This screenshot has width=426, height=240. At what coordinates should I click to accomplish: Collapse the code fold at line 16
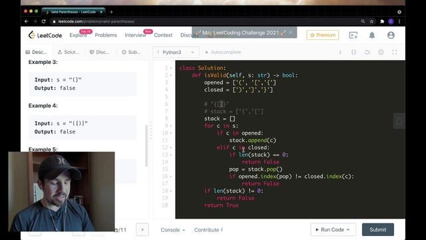point(171,176)
